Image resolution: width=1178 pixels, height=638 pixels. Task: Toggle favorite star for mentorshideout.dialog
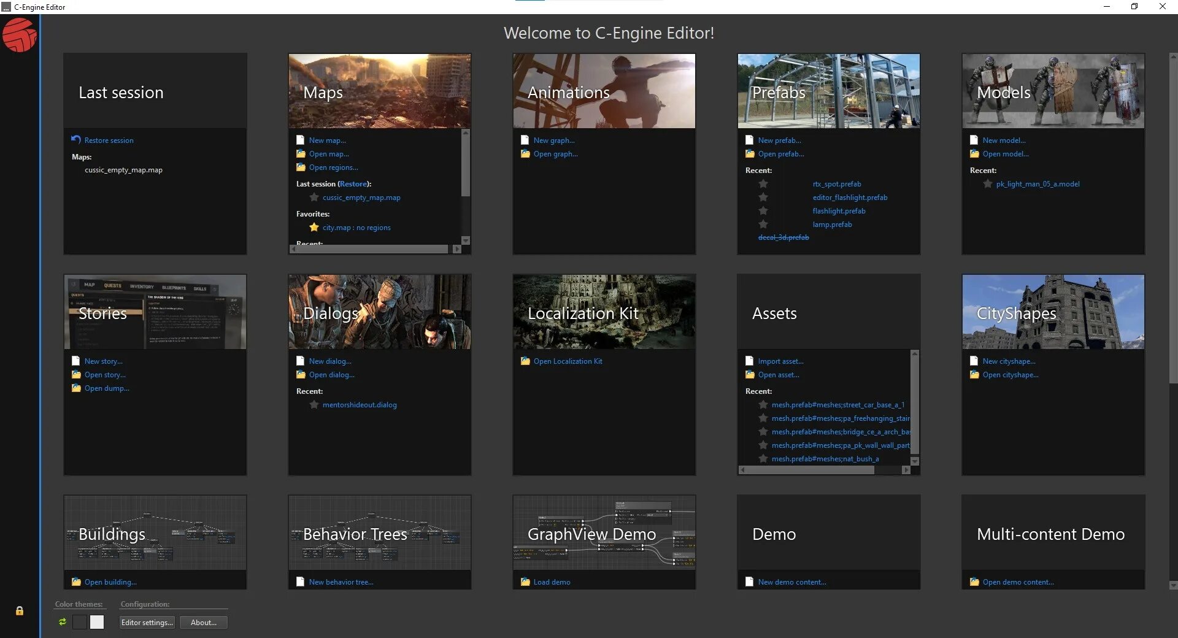coord(314,404)
